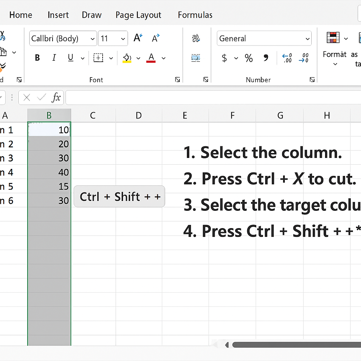Open the Page Layout tab

point(138,15)
